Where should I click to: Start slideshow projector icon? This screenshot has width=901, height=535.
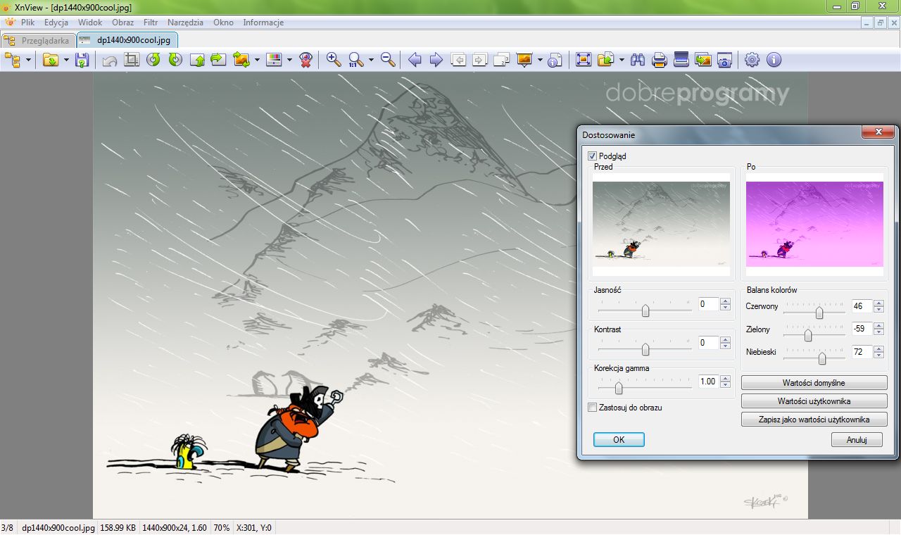pyautogui.click(x=524, y=60)
